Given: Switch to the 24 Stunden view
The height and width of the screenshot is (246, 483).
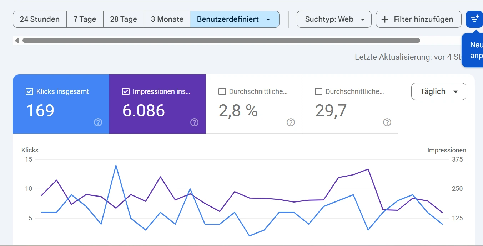Looking at the screenshot, I should coord(39,19).
